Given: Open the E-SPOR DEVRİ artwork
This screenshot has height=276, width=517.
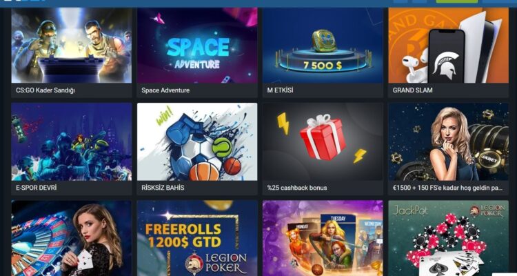Looking at the screenshot, I should (x=72, y=141).
